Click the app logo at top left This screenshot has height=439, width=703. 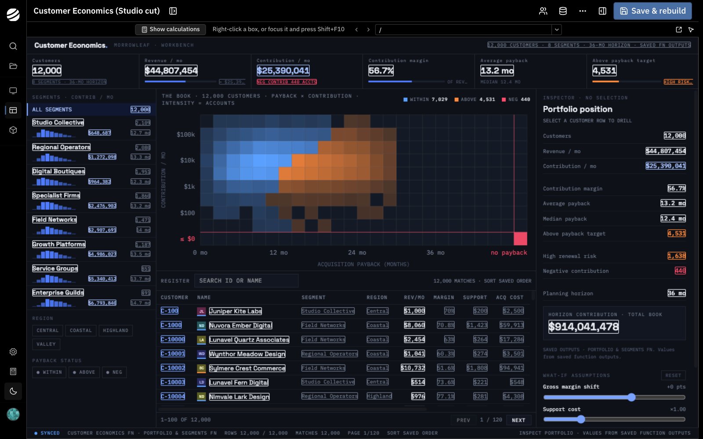point(13,14)
